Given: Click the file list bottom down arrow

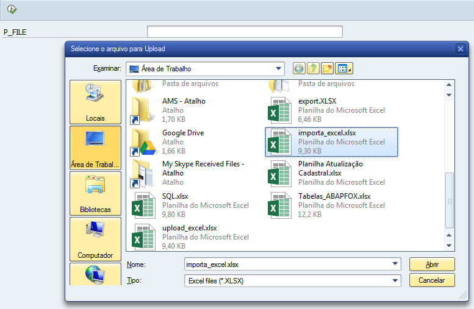Looking at the screenshot, I should click(449, 246).
